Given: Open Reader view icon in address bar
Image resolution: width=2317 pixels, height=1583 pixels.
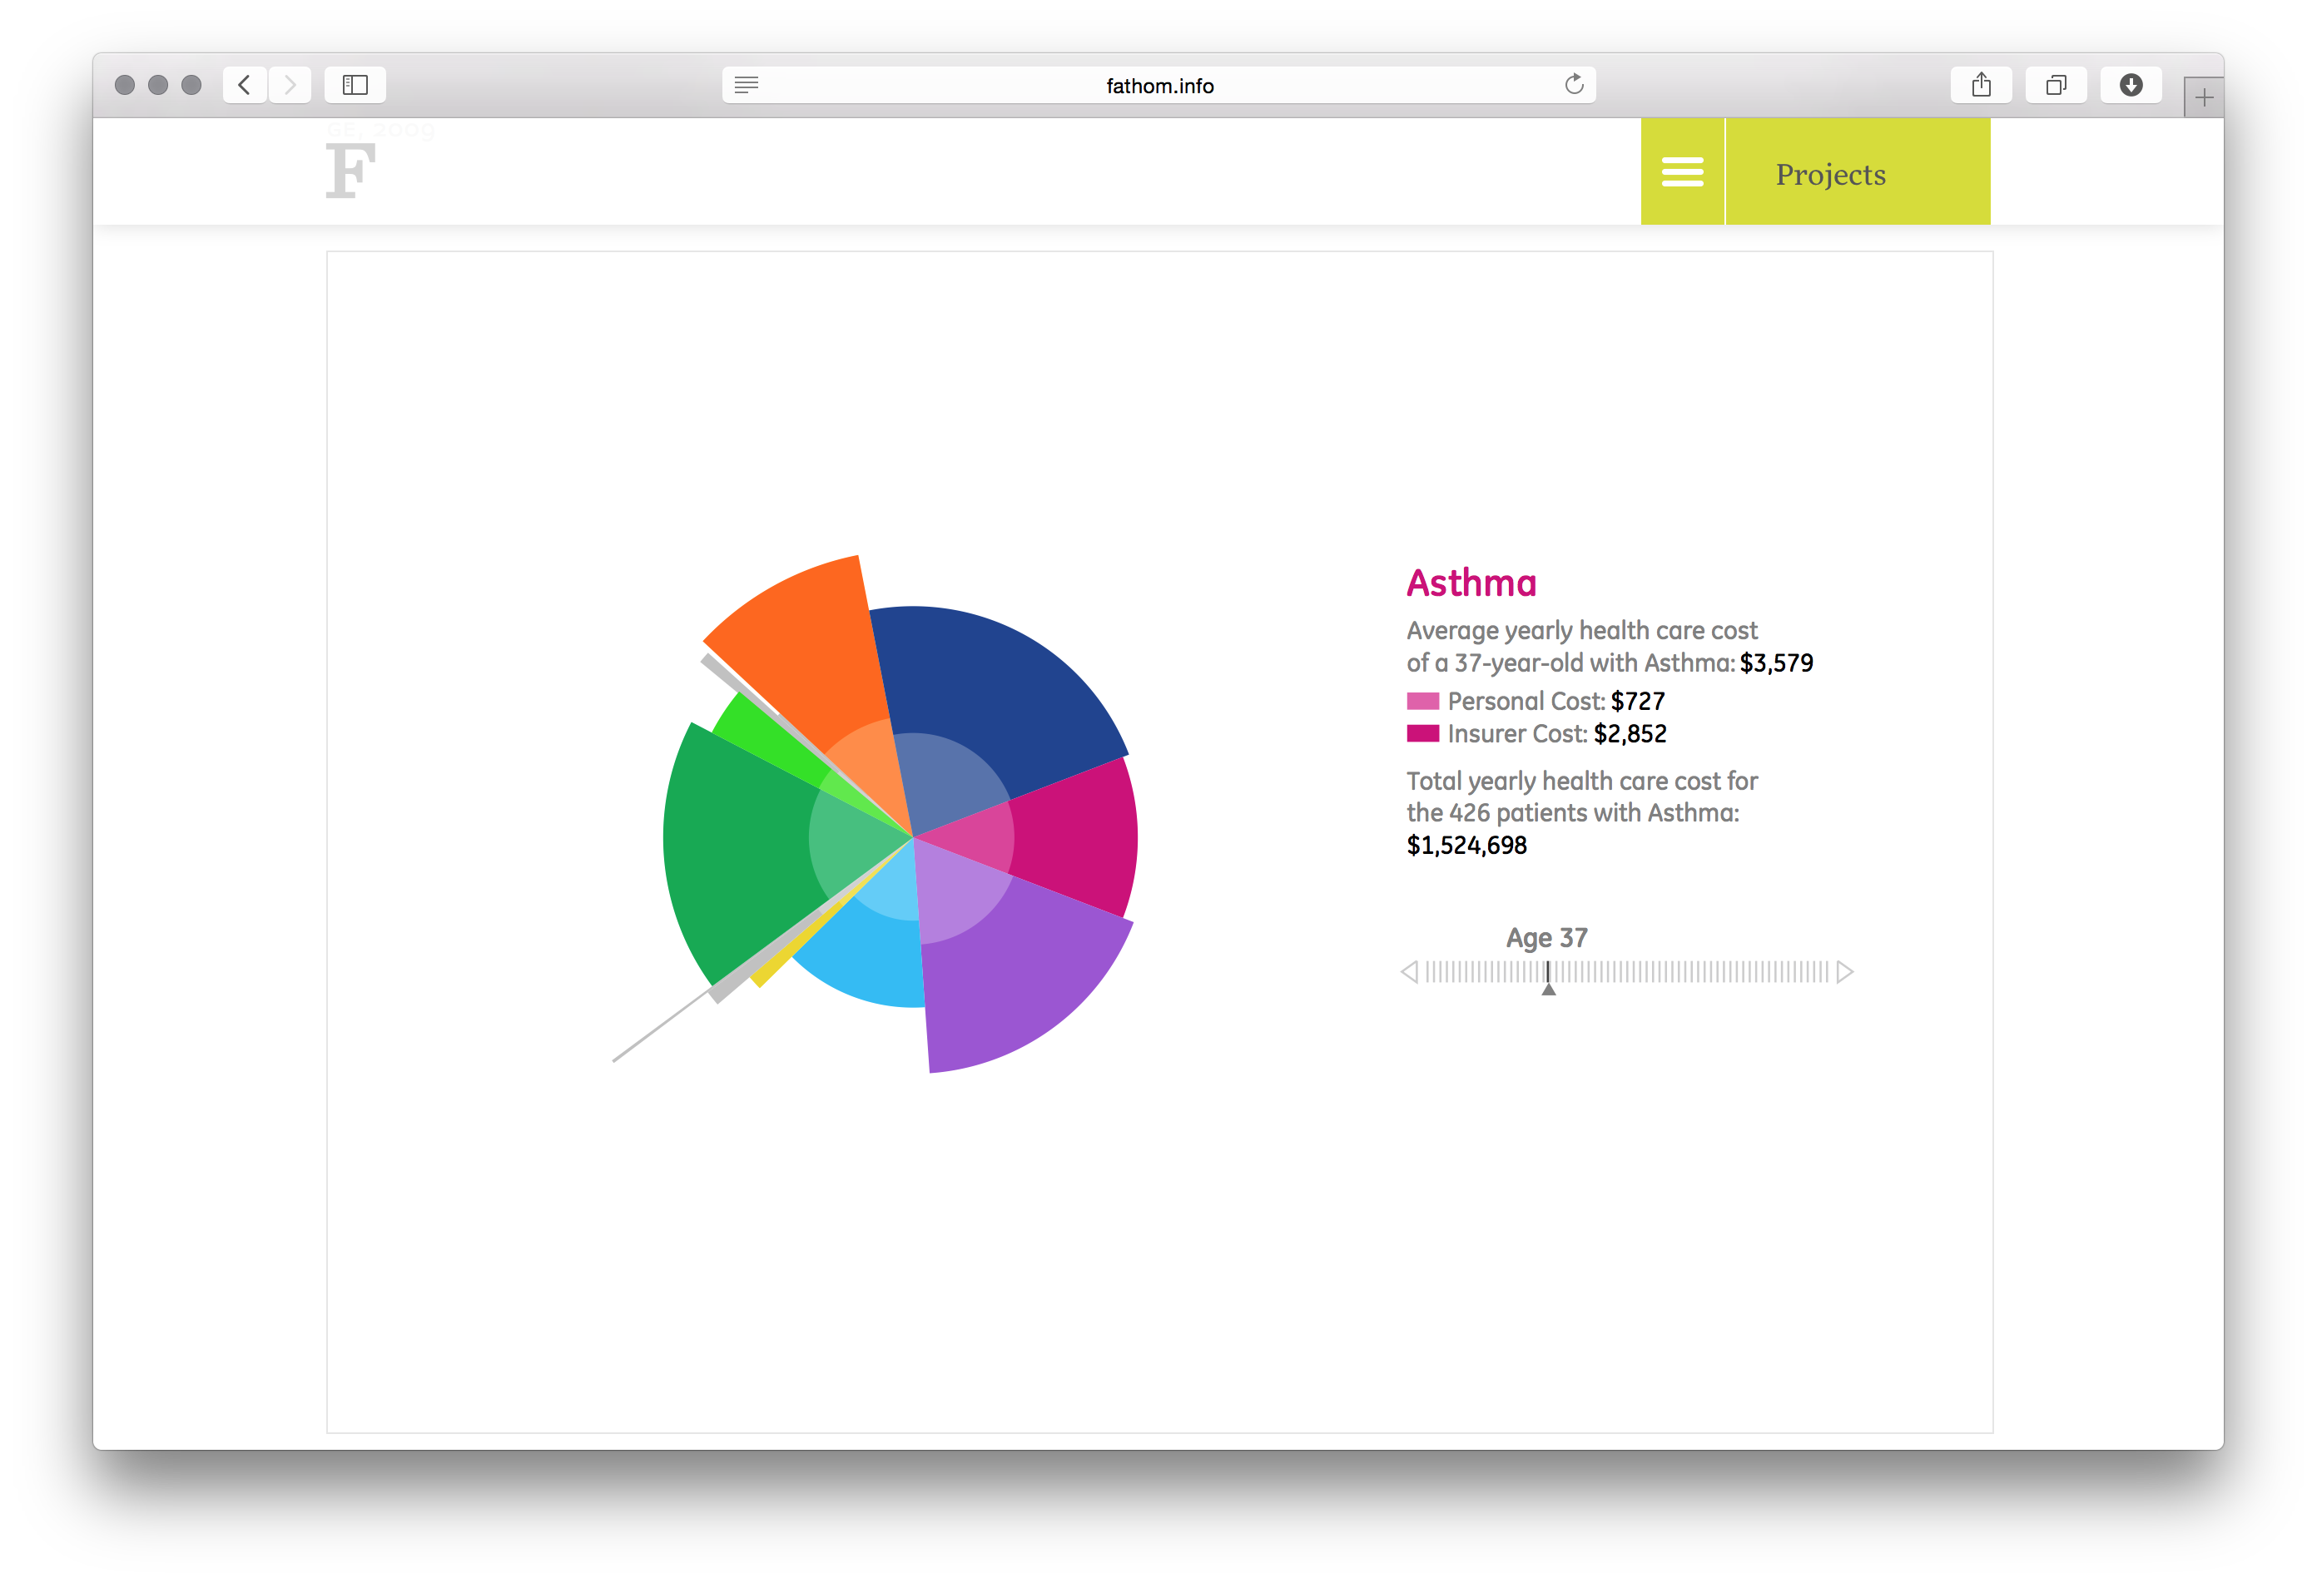Looking at the screenshot, I should click(x=747, y=85).
